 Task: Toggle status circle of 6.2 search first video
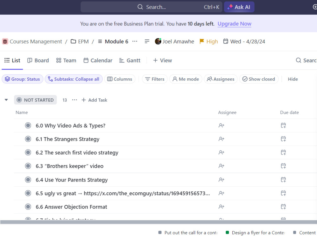coord(28,152)
